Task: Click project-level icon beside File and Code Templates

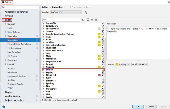Action: click(37, 44)
